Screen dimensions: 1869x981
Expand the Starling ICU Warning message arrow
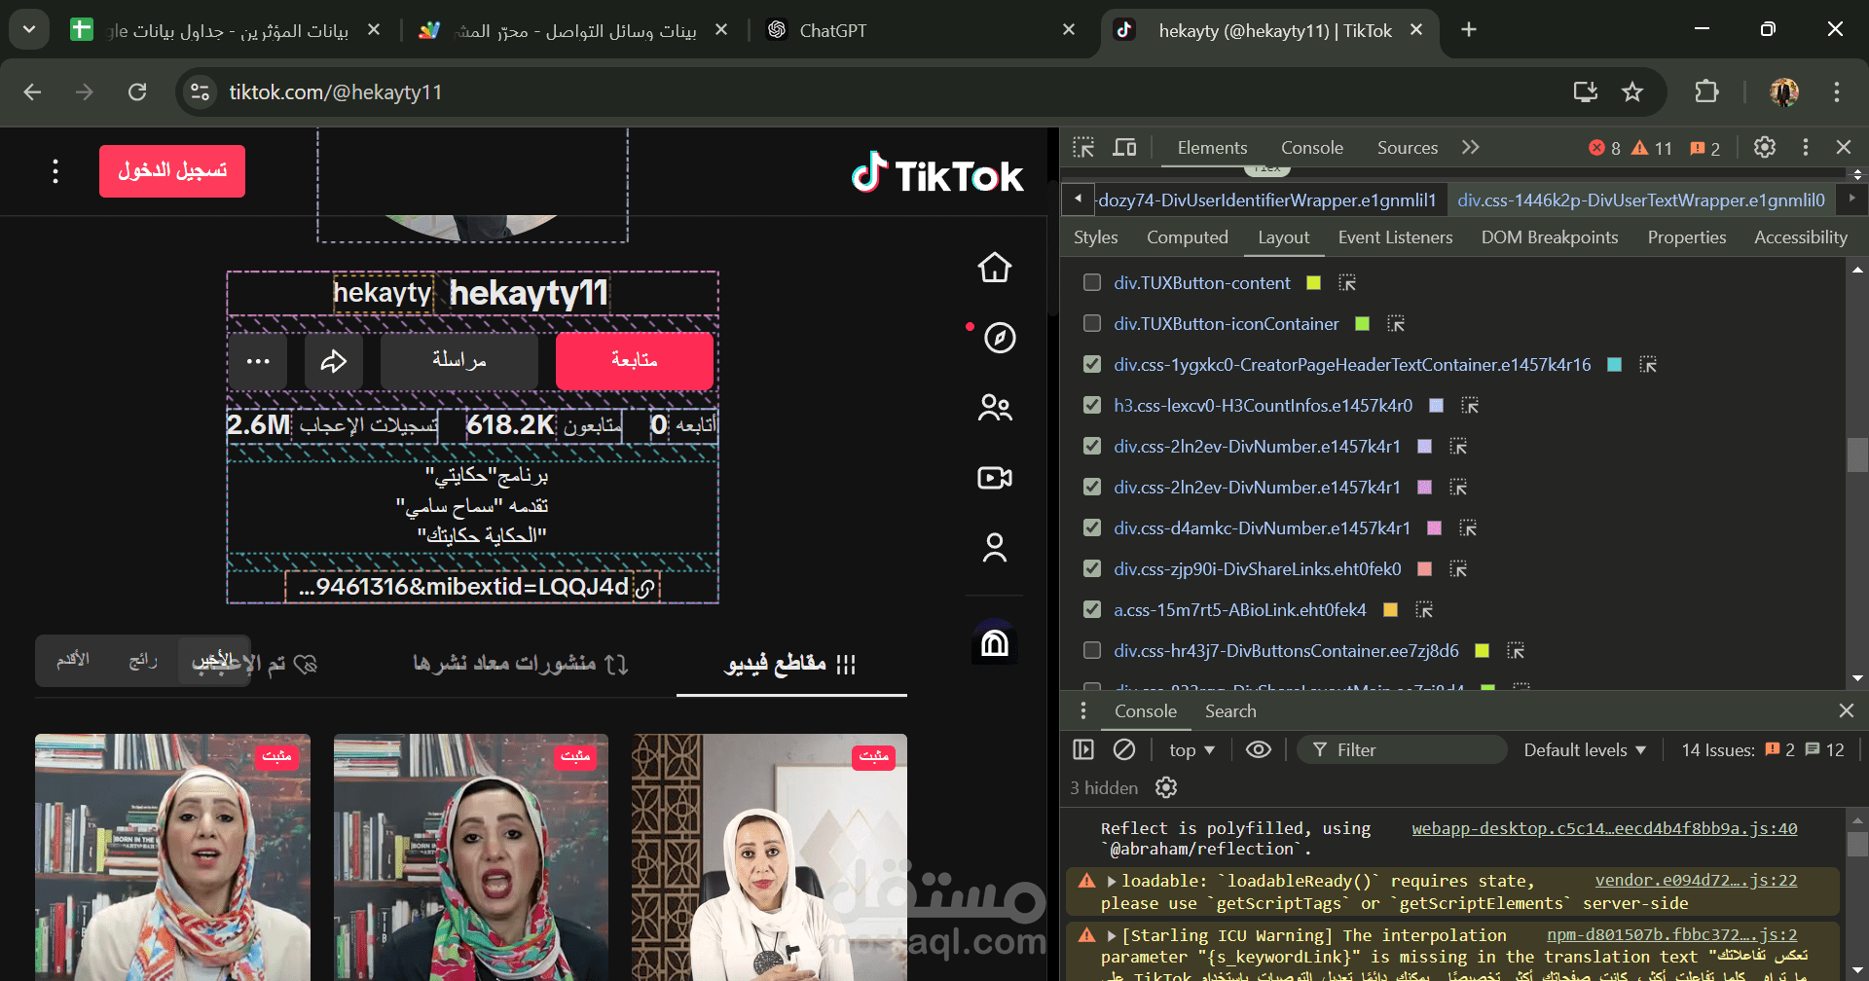click(x=1111, y=935)
